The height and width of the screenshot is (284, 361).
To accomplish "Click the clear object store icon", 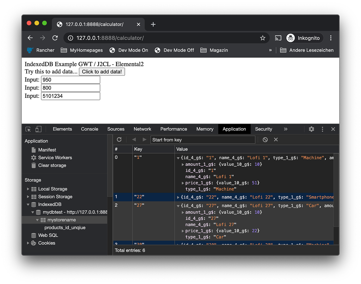I will [x=265, y=140].
